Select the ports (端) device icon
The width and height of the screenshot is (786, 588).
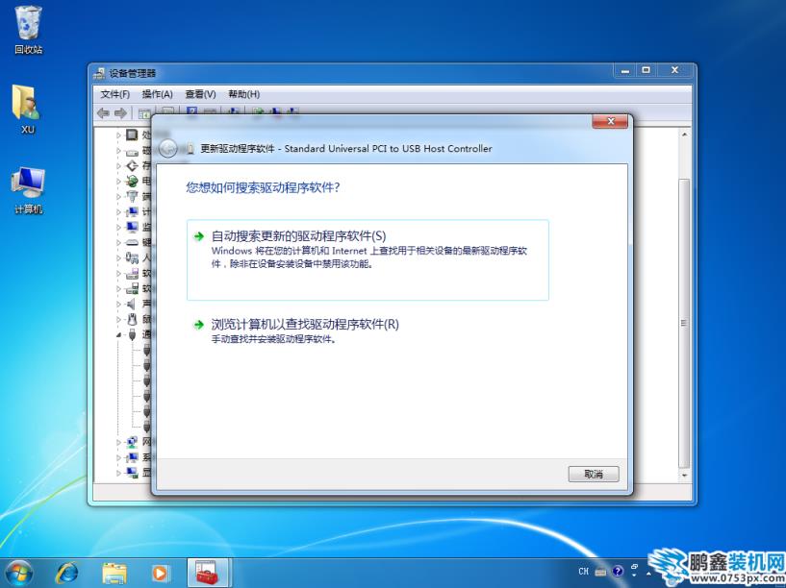coord(132,196)
